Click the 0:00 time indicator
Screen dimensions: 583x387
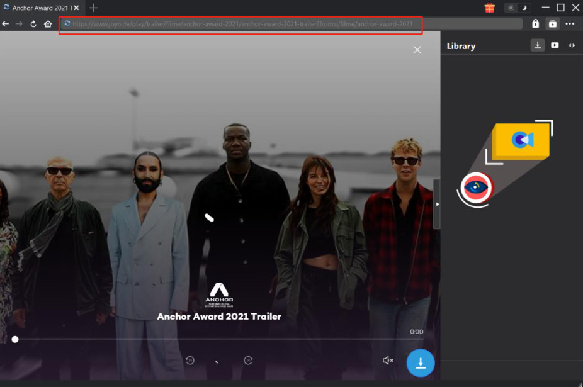[416, 332]
